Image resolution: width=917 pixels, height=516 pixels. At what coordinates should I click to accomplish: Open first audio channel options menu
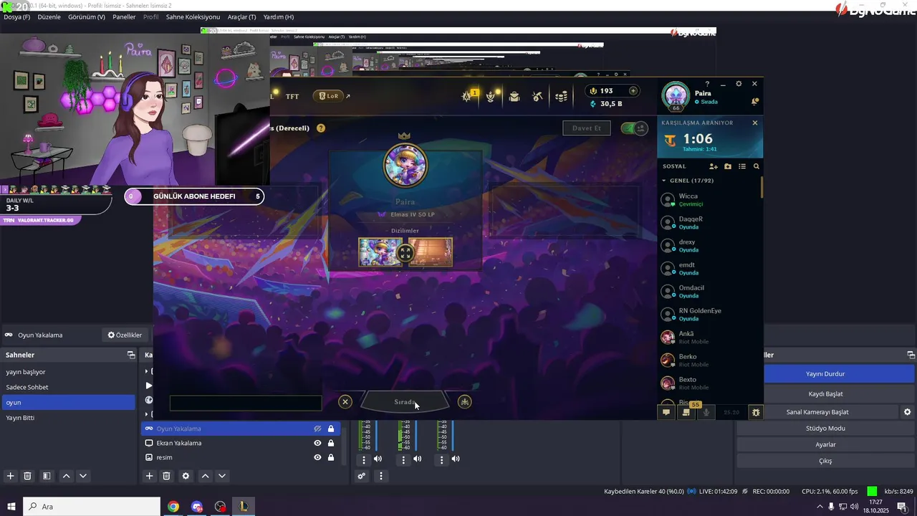(x=364, y=459)
